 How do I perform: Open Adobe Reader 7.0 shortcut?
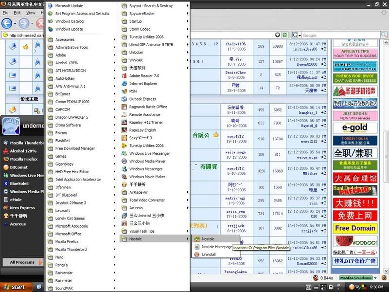pos(144,75)
